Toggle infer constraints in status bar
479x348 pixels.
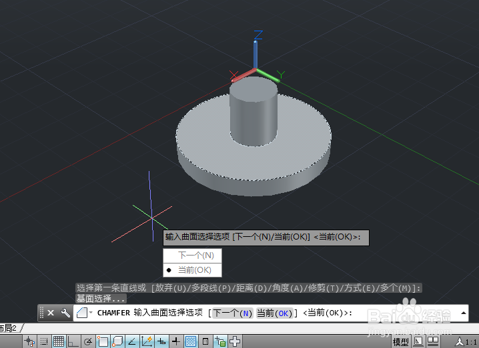tap(29, 341)
